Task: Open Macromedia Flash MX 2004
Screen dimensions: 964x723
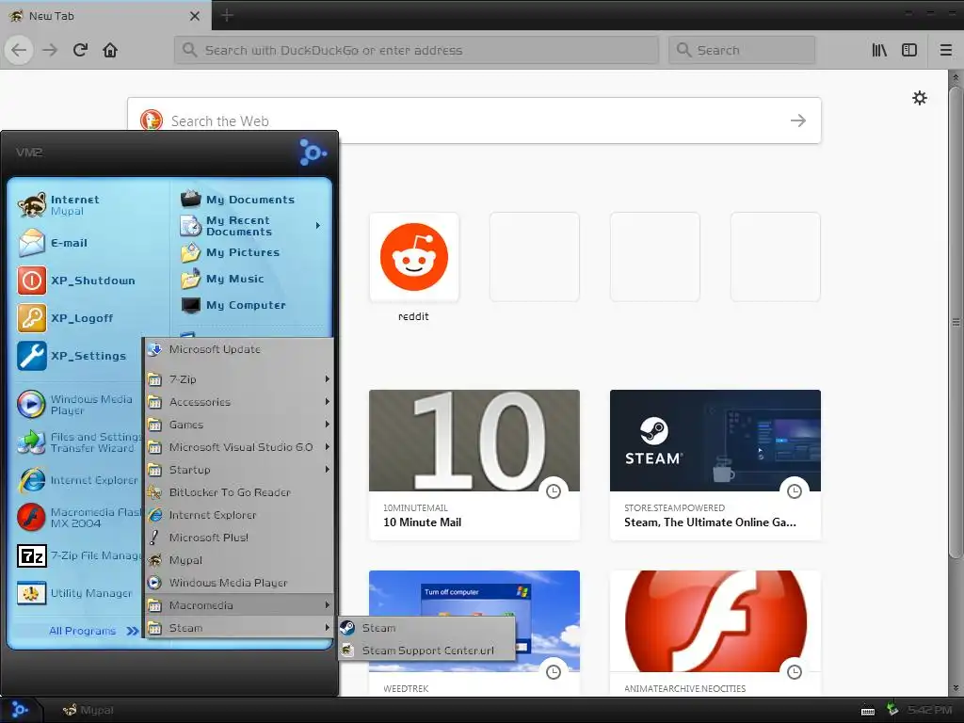Action: coord(79,518)
